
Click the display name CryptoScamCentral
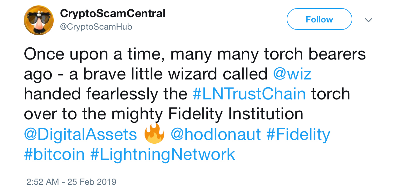113,13
